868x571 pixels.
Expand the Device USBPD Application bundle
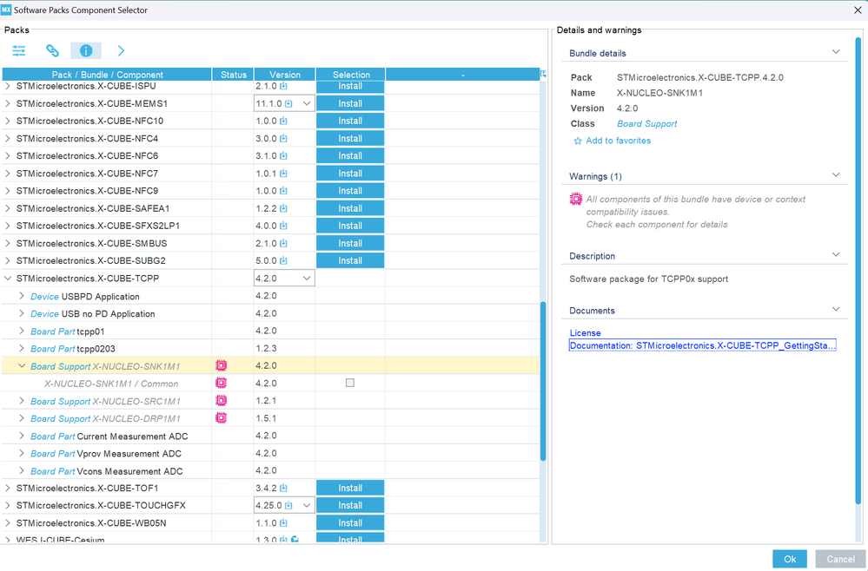pos(22,296)
